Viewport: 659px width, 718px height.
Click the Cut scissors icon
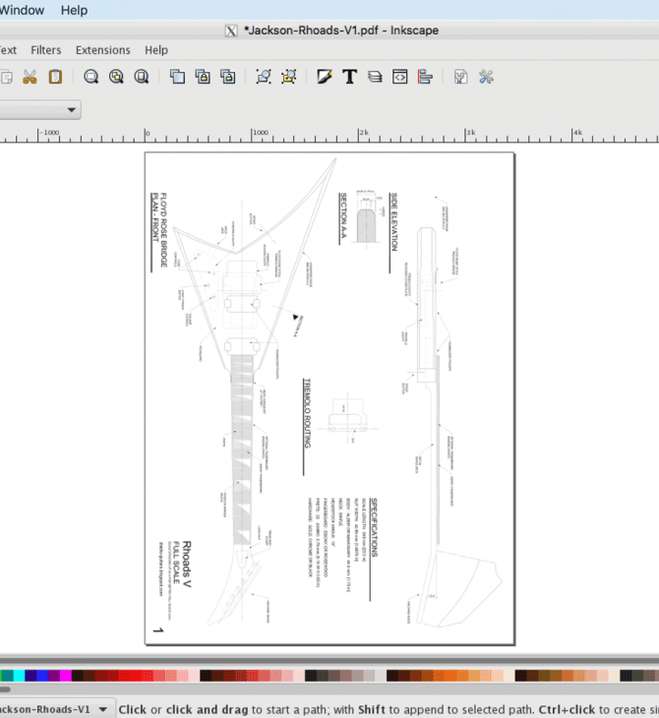click(30, 77)
